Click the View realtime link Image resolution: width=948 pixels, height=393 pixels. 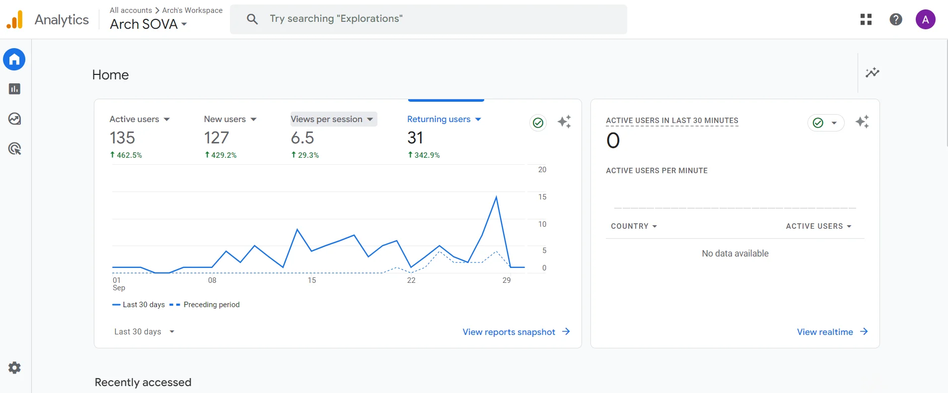click(833, 332)
